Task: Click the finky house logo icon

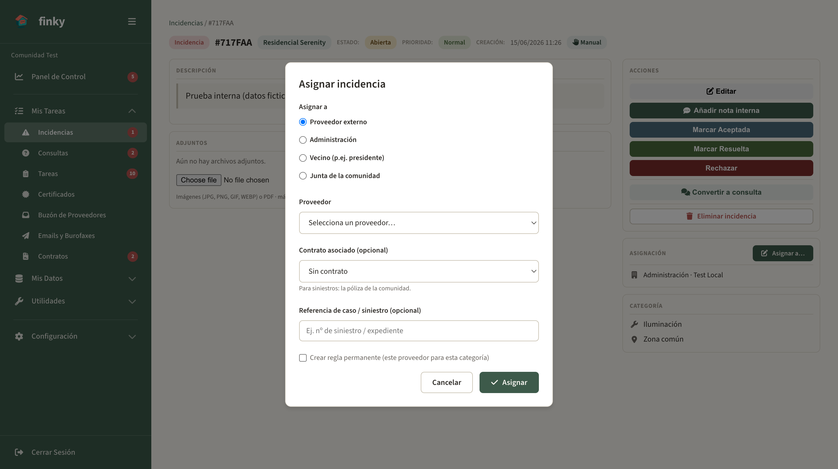Action: coord(22,21)
